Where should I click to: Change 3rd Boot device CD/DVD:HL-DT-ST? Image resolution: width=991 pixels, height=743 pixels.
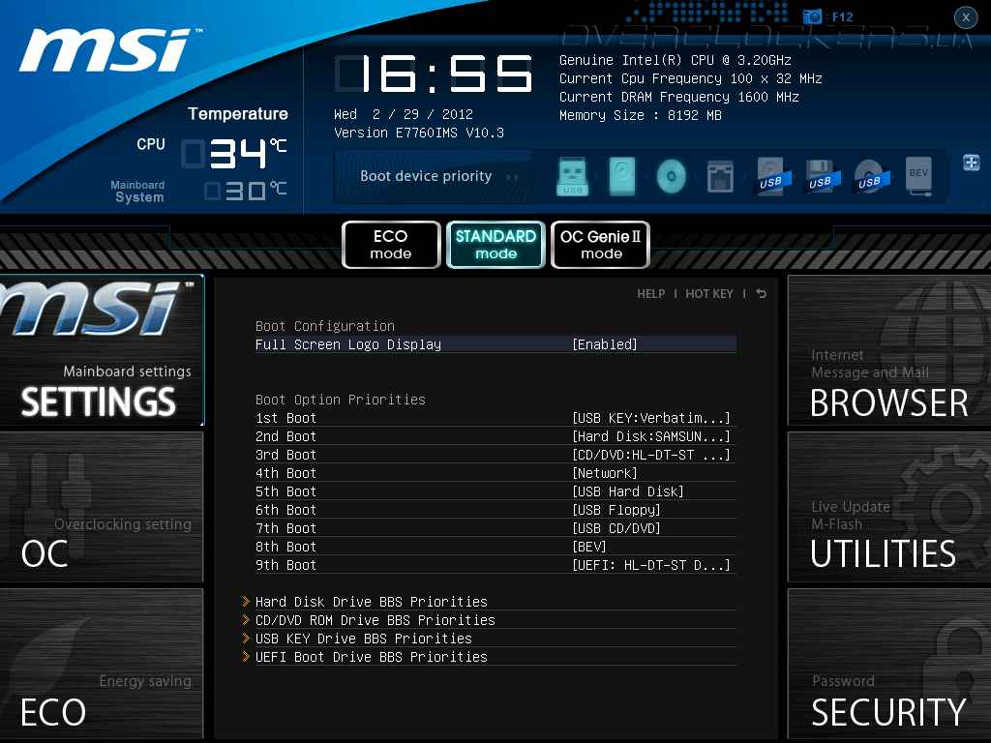click(651, 455)
